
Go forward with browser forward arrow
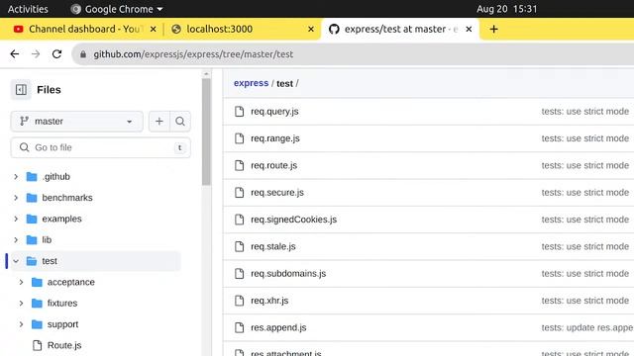(36, 54)
